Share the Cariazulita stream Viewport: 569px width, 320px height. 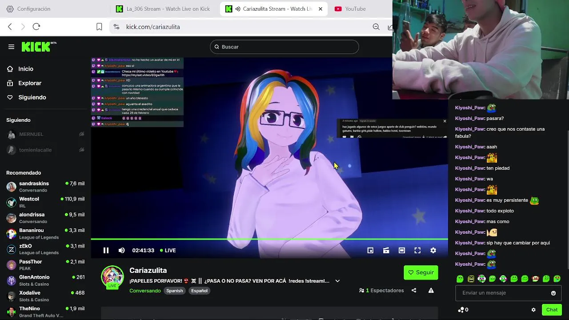click(x=414, y=290)
